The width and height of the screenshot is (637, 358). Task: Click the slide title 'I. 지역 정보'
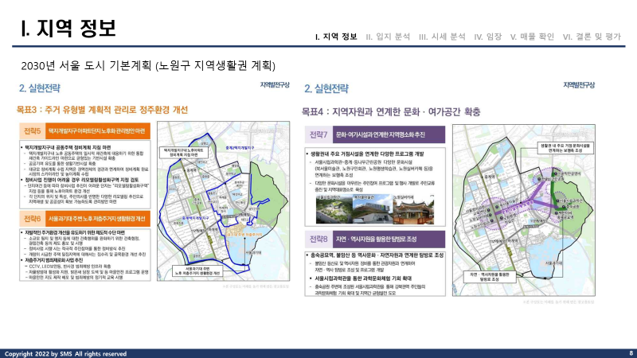point(68,28)
